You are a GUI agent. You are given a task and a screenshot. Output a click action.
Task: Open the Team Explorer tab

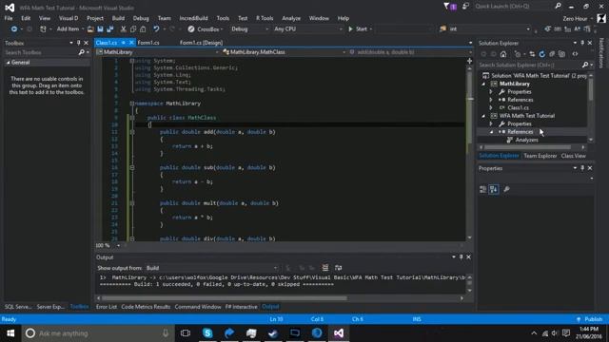pos(540,156)
